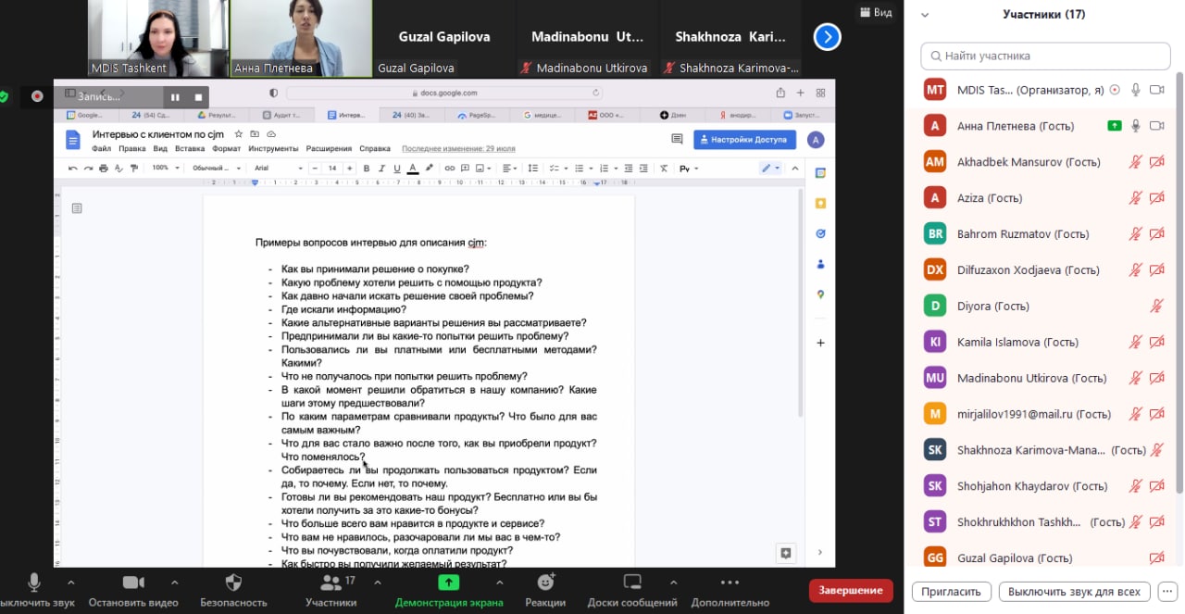1185x614 pixels.
Task: Expand the audio options arrow beside microphone
Action: pyautogui.click(x=69, y=583)
